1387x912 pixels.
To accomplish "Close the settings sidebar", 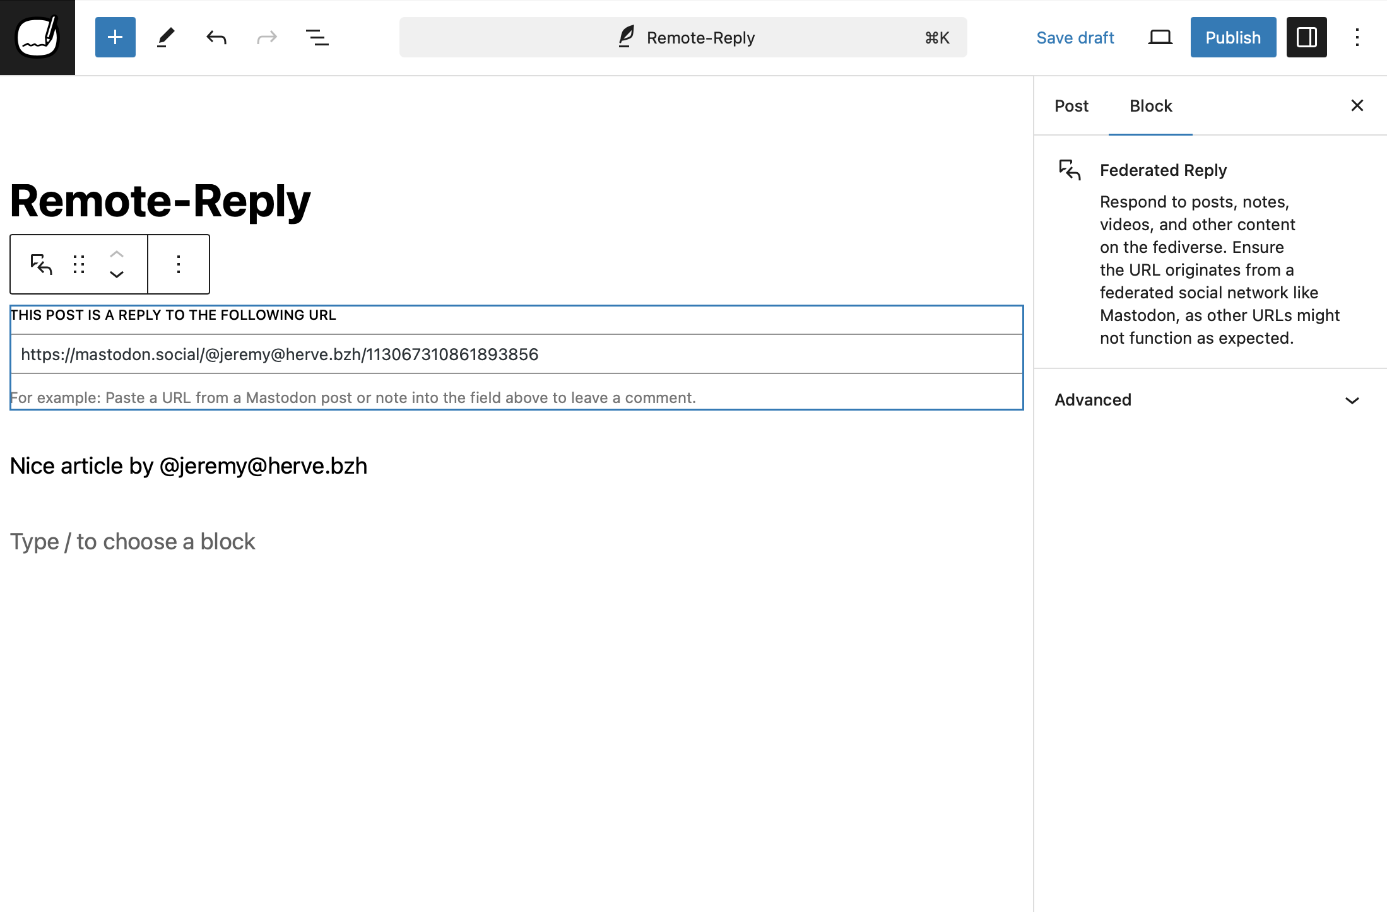I will (x=1357, y=105).
